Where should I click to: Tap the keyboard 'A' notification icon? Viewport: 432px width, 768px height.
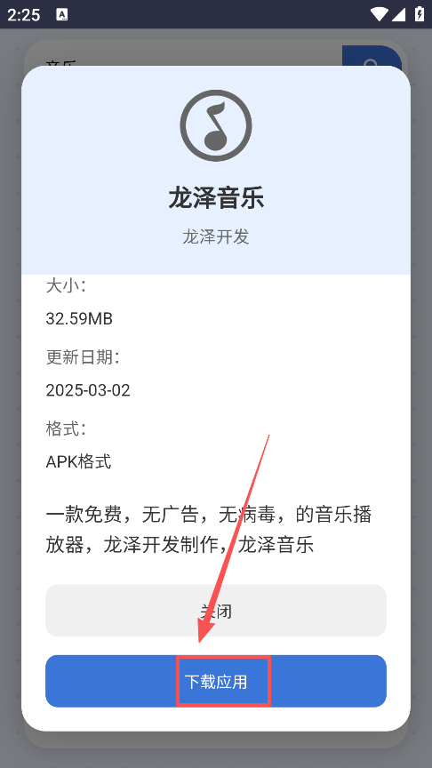tap(62, 15)
